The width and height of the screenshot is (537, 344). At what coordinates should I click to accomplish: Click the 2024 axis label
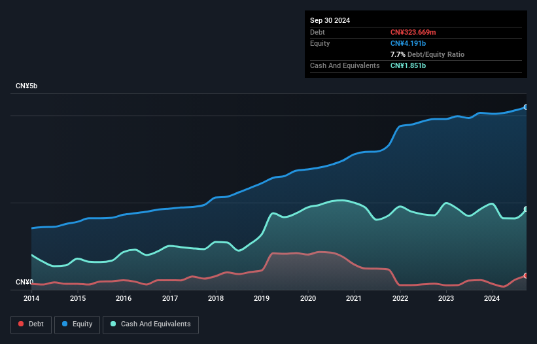click(492, 298)
